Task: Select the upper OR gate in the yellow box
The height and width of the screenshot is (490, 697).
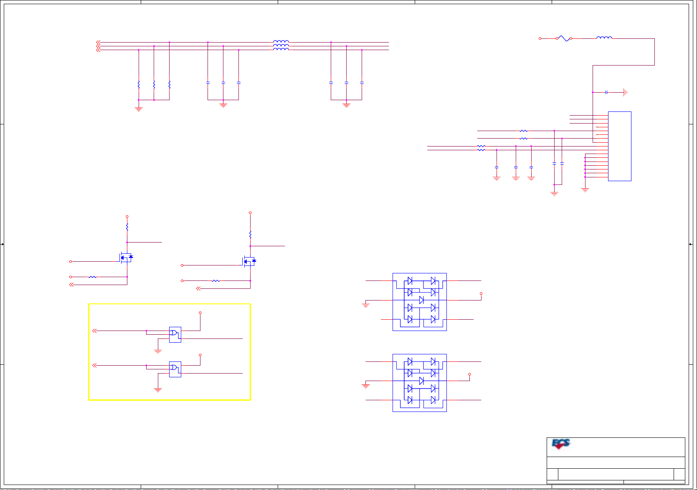Action: [x=175, y=334]
